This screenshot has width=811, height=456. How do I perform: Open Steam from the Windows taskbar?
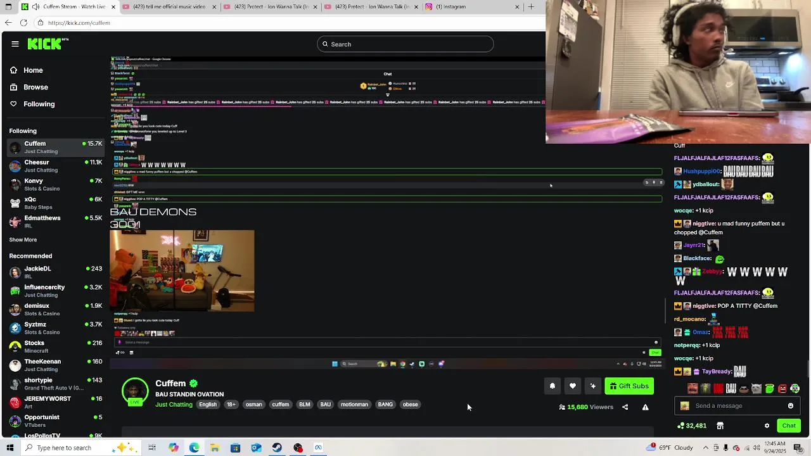[x=277, y=448]
